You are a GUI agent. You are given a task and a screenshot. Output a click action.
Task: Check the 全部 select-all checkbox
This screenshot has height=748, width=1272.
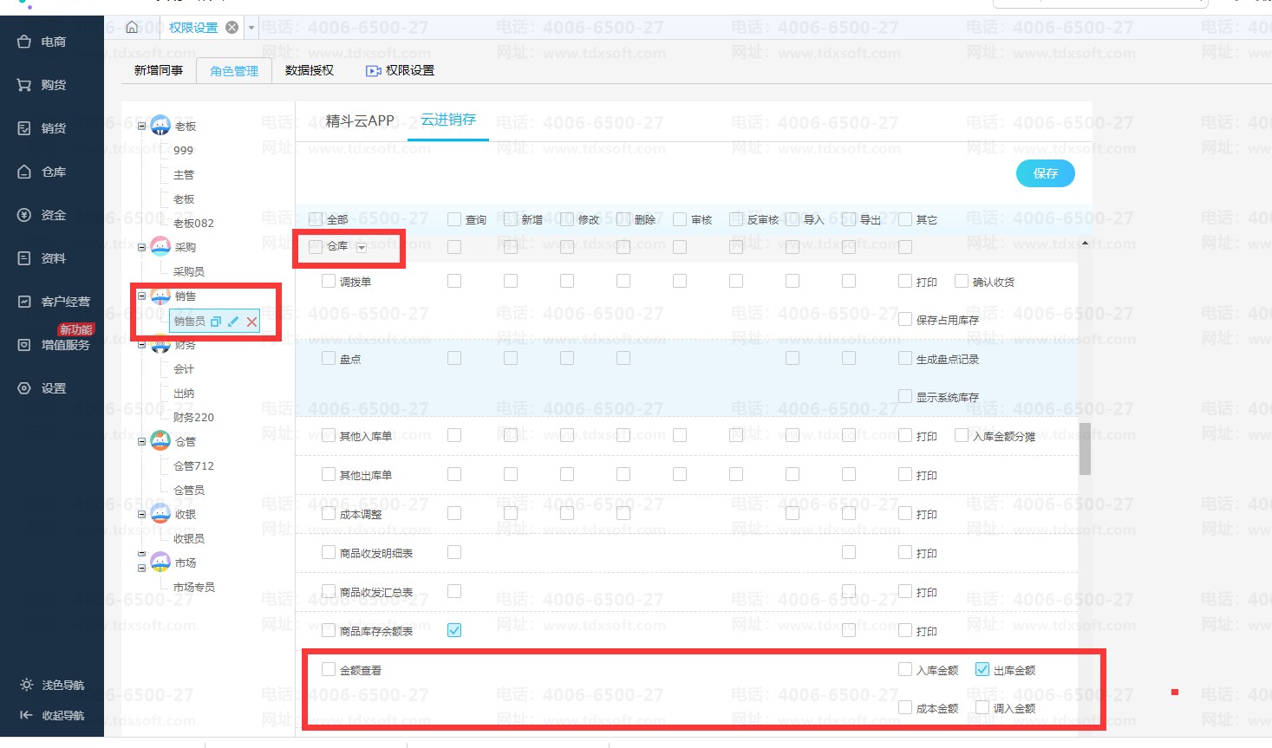(316, 219)
